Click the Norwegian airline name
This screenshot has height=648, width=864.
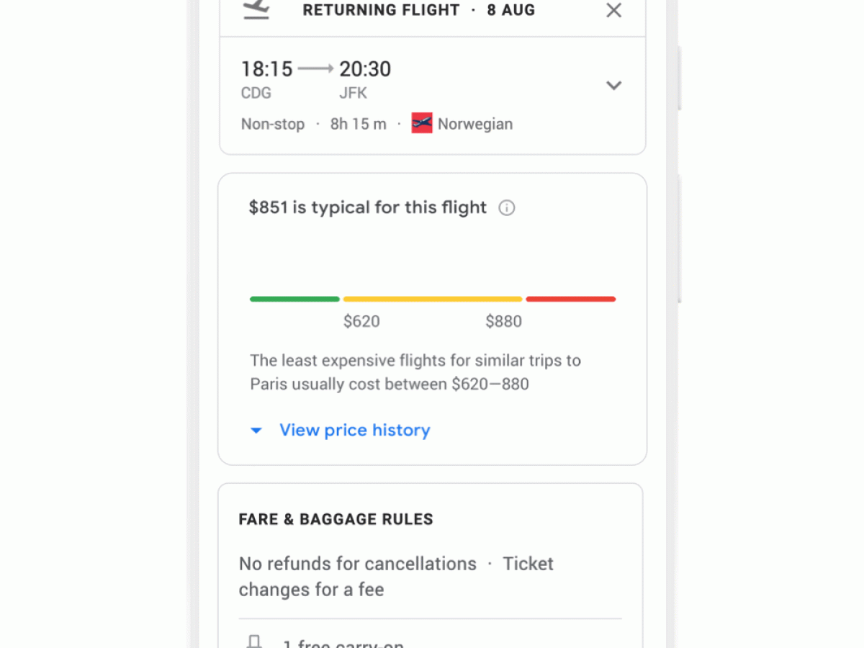click(x=475, y=124)
